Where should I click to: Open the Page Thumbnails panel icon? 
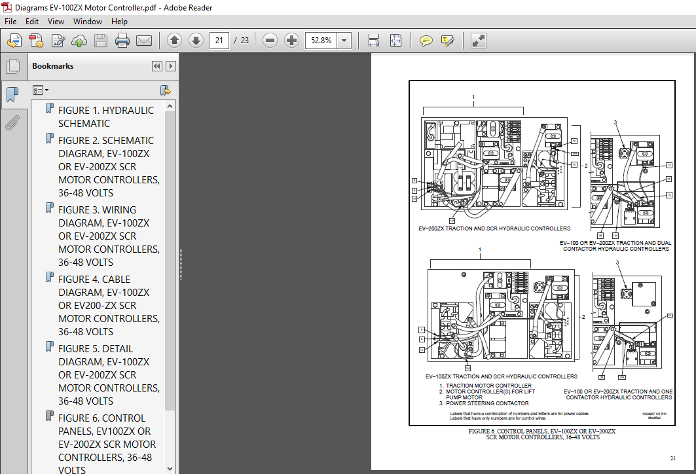(x=13, y=67)
